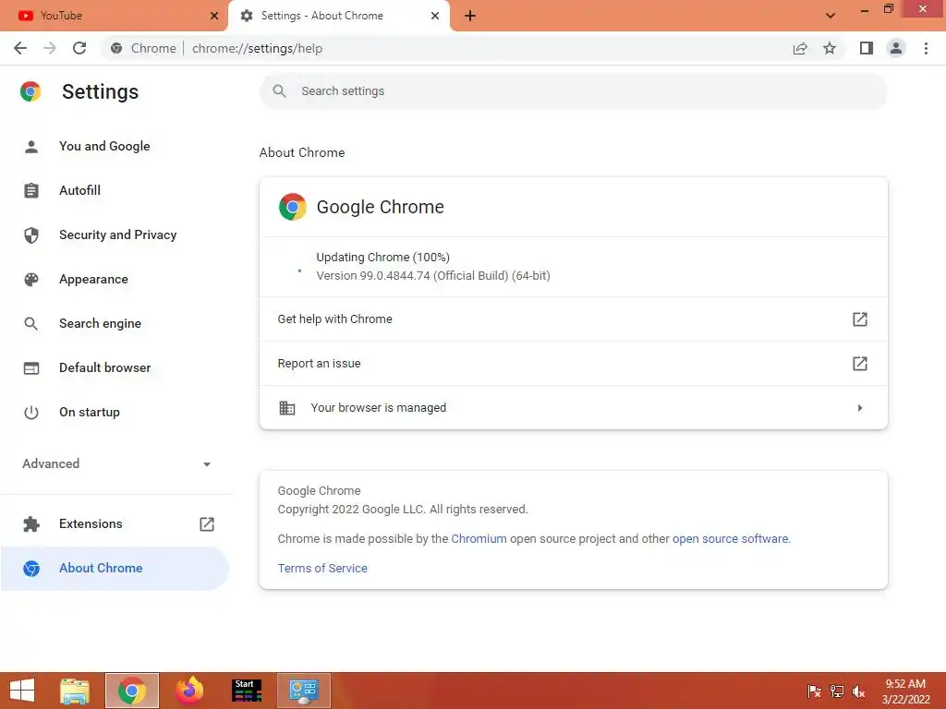
Task: Click the Search settings field
Action: tap(573, 91)
